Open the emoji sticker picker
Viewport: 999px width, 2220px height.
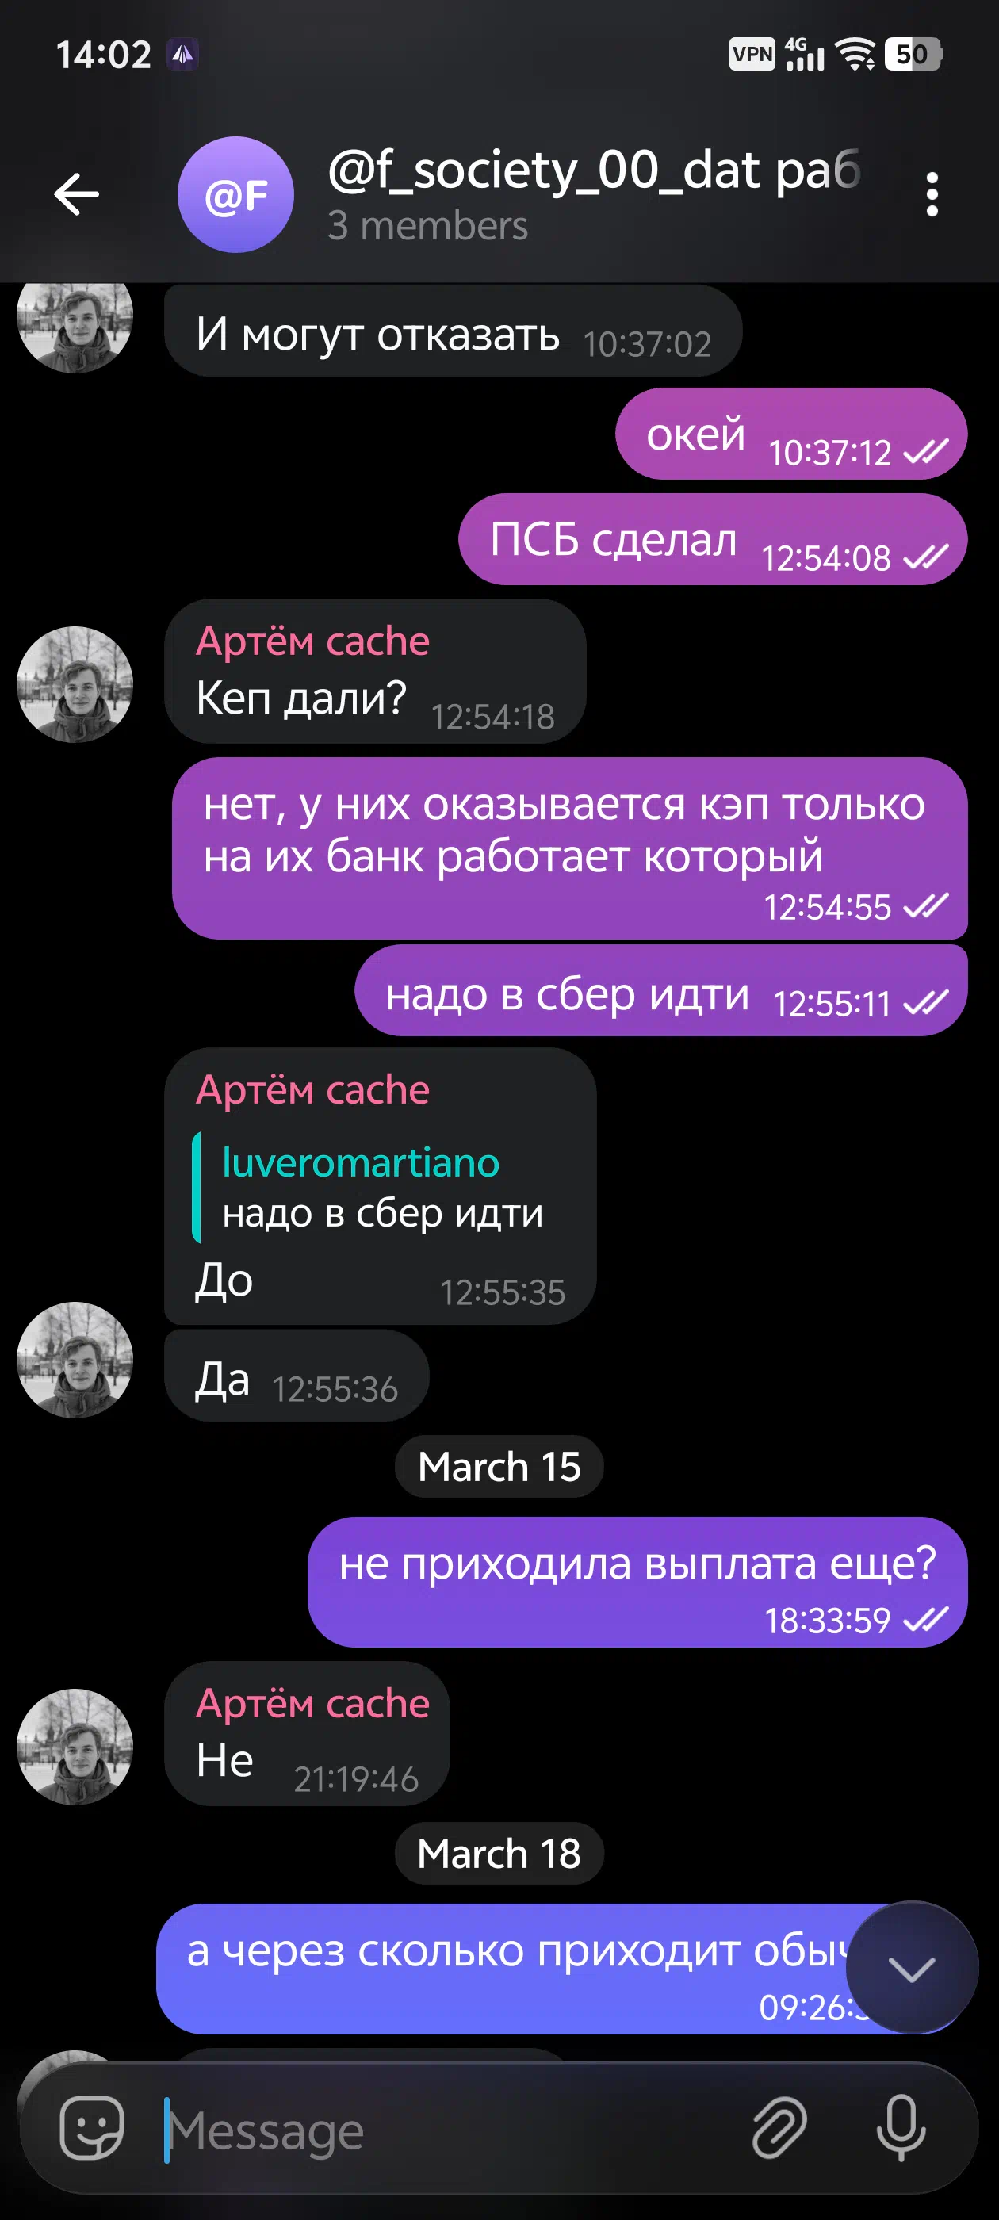(91, 2128)
